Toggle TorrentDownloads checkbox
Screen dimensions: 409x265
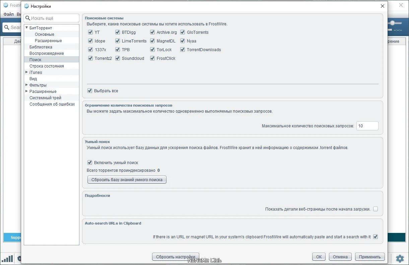pos(183,50)
